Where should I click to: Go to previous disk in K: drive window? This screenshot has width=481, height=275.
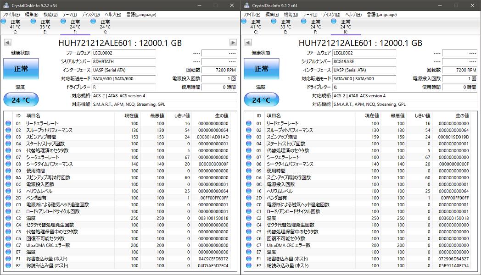(x=248, y=43)
